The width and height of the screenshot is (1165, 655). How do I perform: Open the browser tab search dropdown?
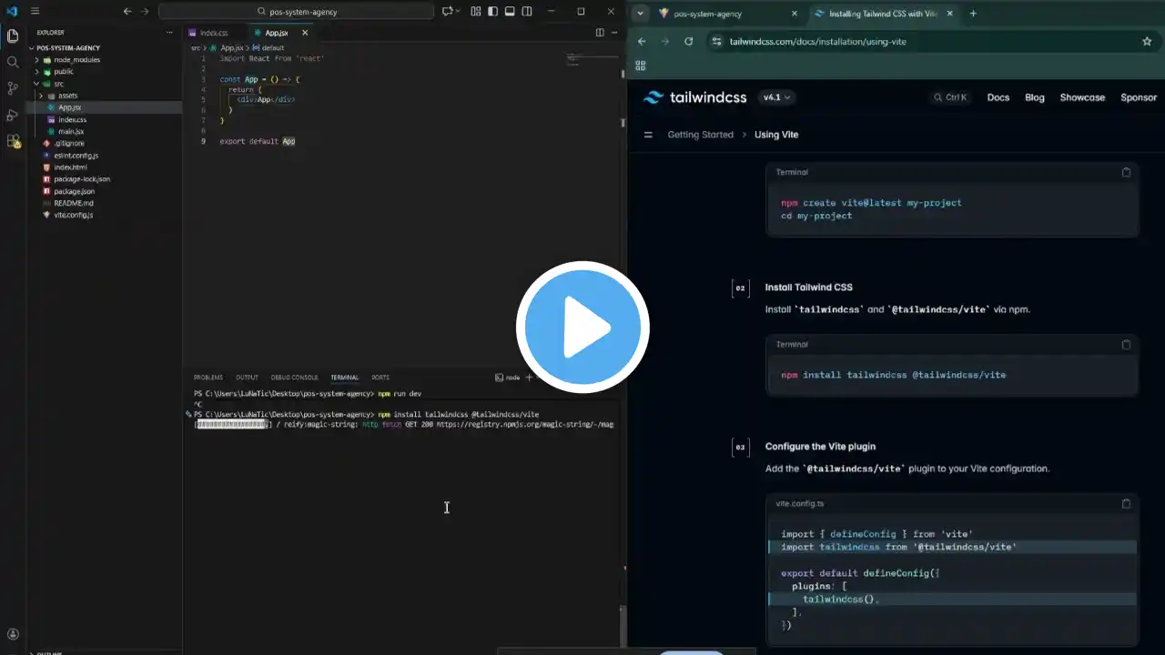641,14
